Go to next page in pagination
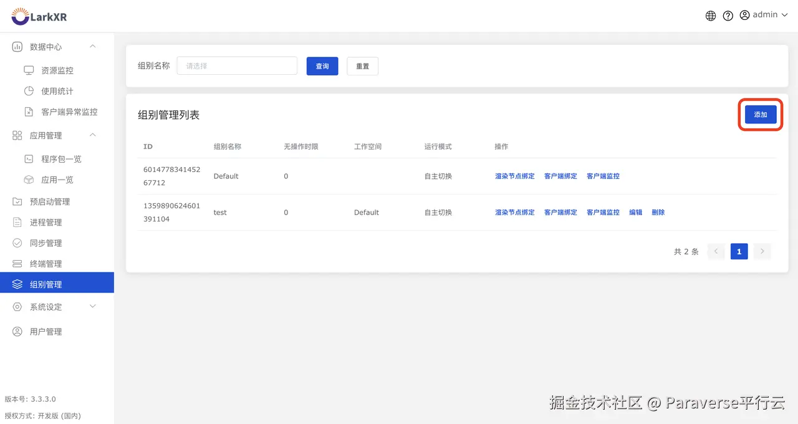798x424 pixels. [x=762, y=251]
